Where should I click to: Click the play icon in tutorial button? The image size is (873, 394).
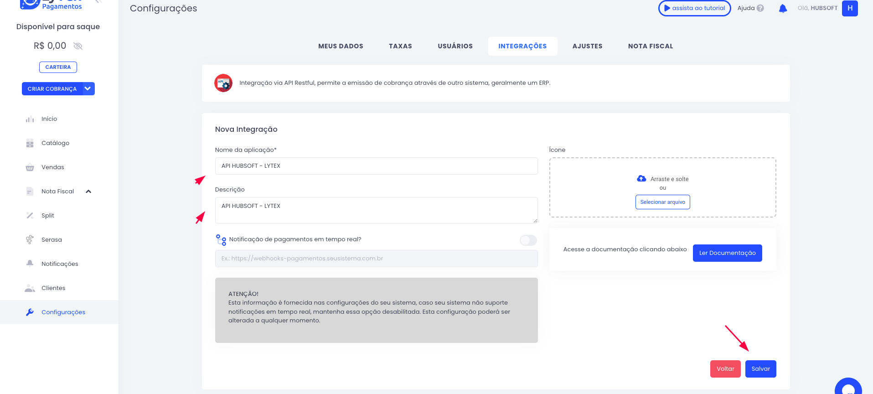pos(667,8)
